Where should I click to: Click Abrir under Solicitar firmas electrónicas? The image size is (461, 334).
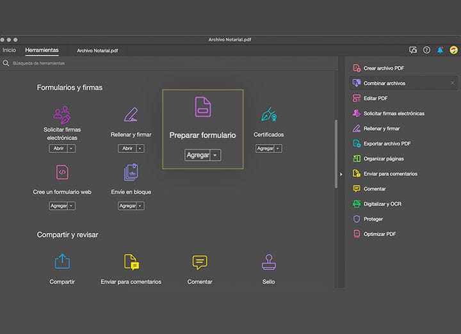(x=58, y=148)
